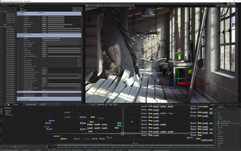Select Exposable Camera node type
Screen dimensions: 241x151
tap(225, 121)
